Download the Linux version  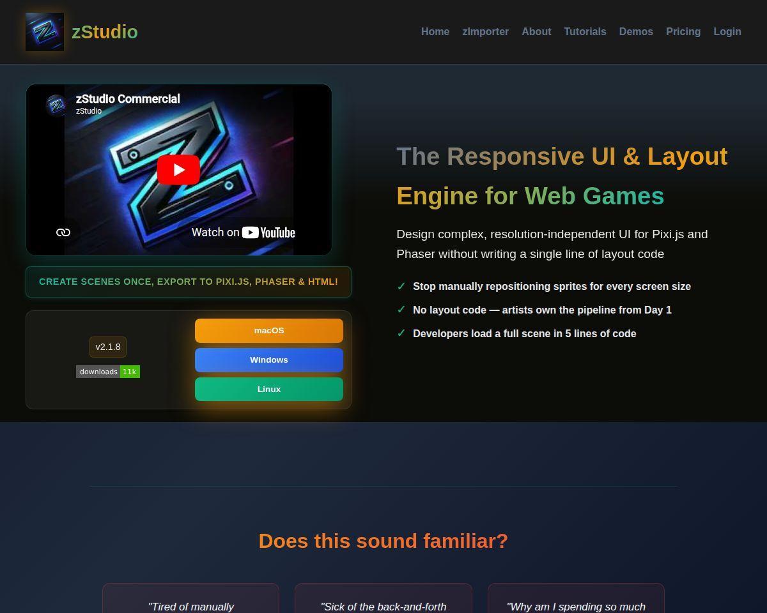pyautogui.click(x=269, y=390)
